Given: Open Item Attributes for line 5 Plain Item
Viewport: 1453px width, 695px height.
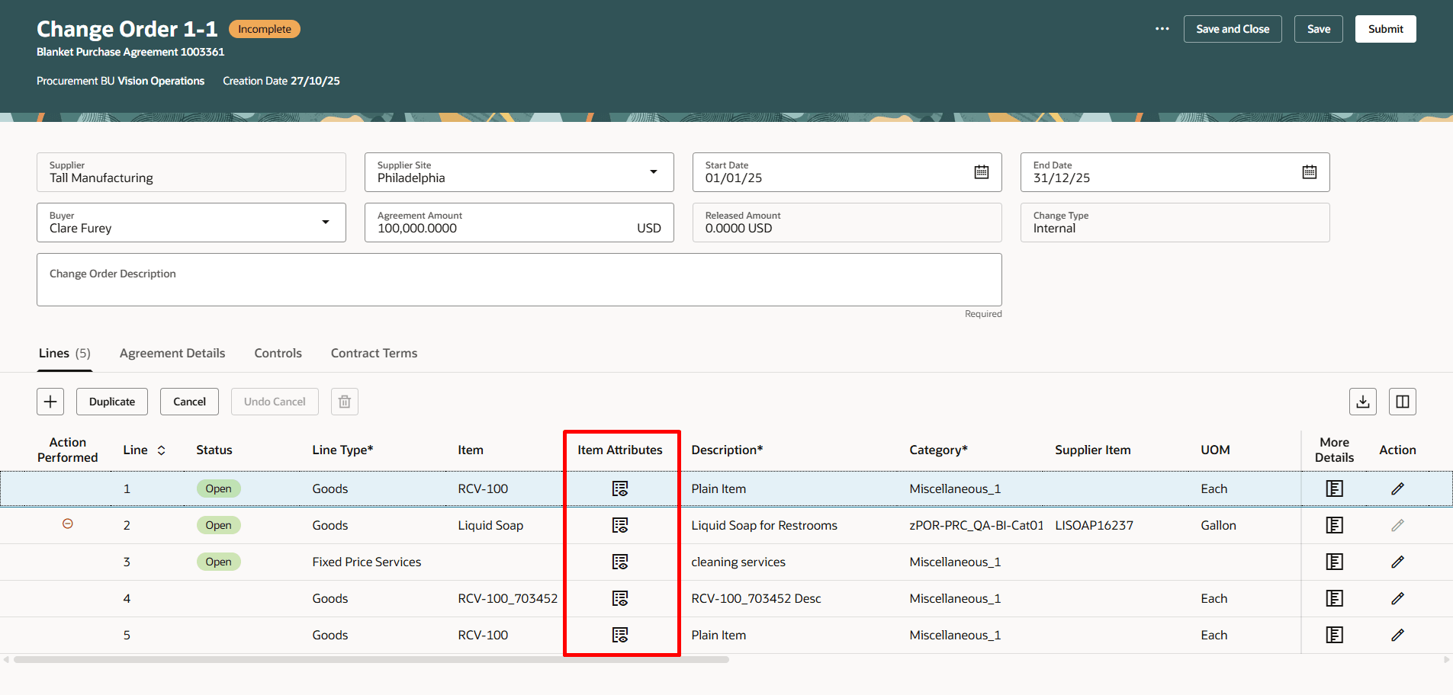Looking at the screenshot, I should (x=621, y=635).
